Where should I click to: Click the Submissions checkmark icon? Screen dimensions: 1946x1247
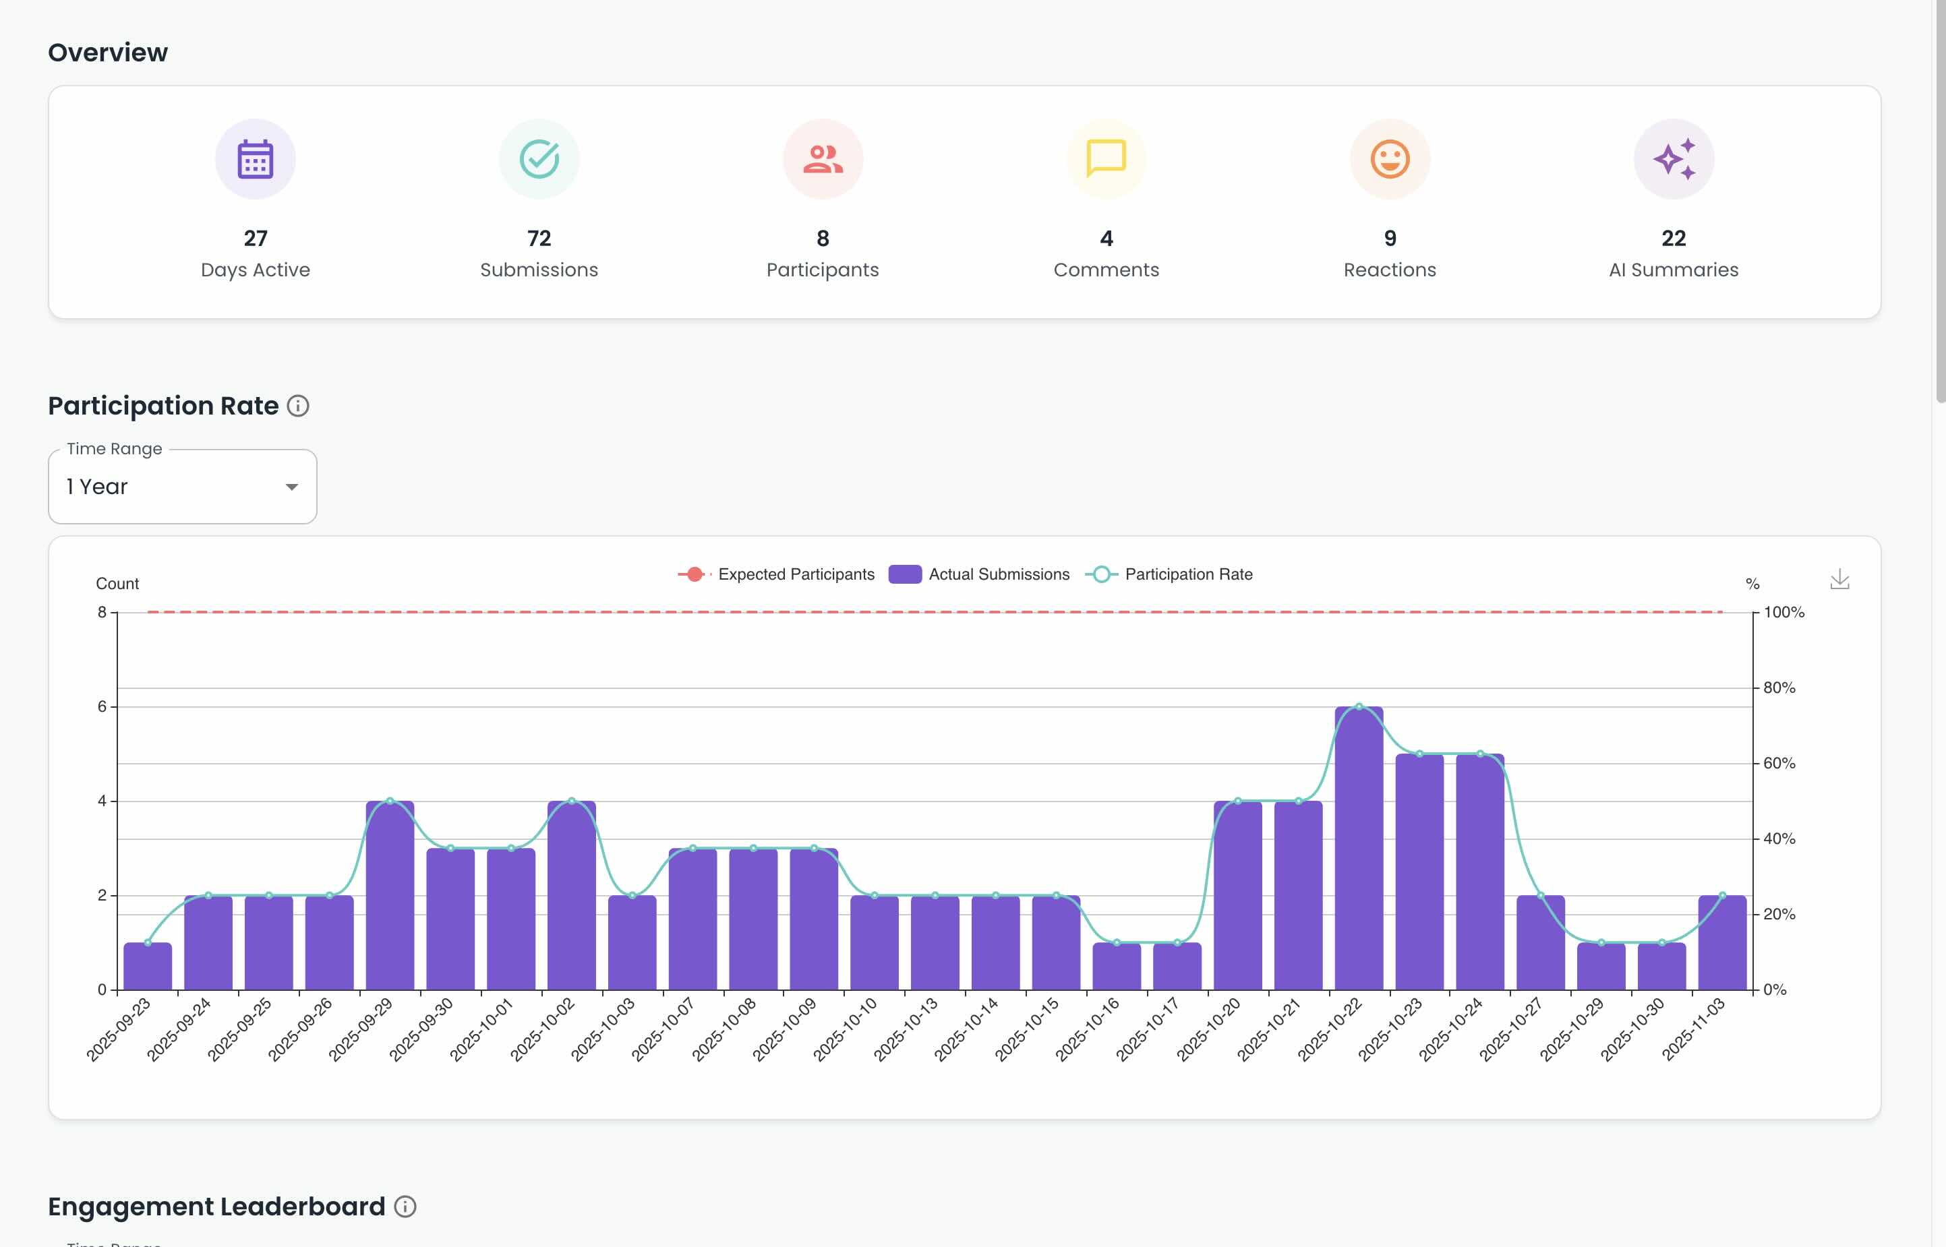[x=539, y=158]
